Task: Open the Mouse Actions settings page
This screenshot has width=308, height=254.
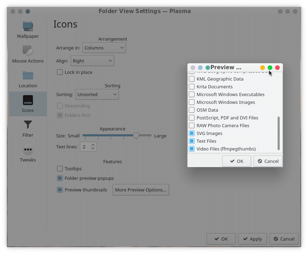Action: click(x=28, y=54)
